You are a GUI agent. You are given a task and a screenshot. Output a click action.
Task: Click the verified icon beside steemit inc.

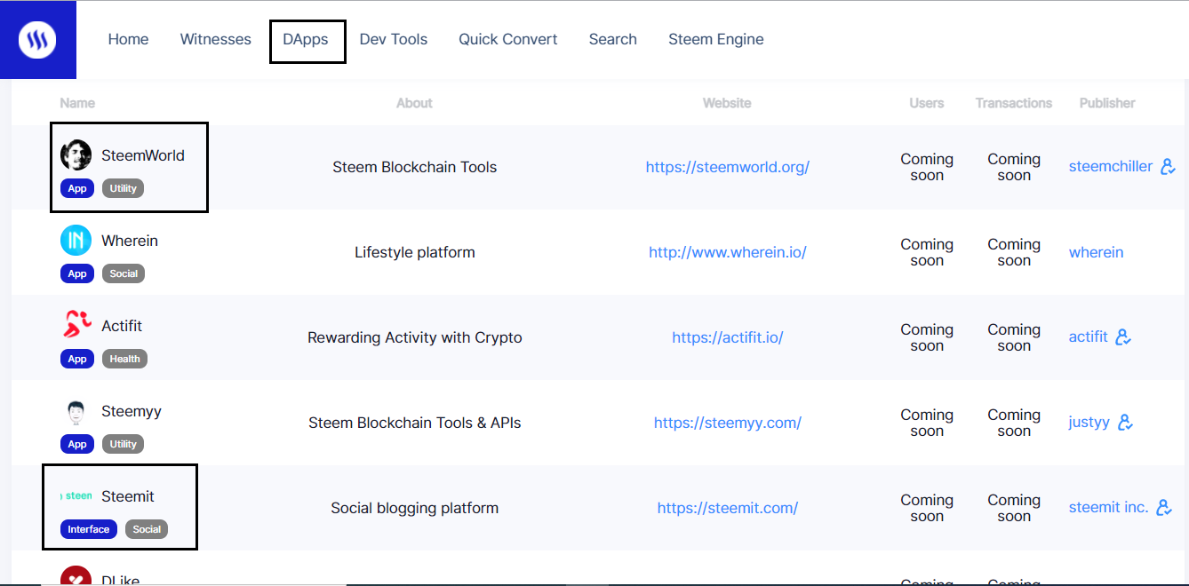(x=1164, y=508)
